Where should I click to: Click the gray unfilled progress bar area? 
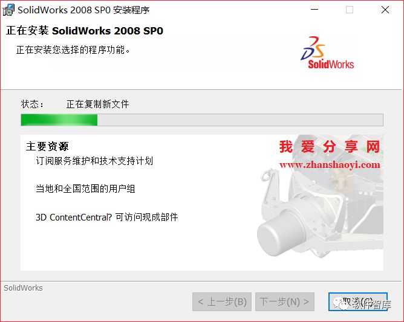(240, 120)
